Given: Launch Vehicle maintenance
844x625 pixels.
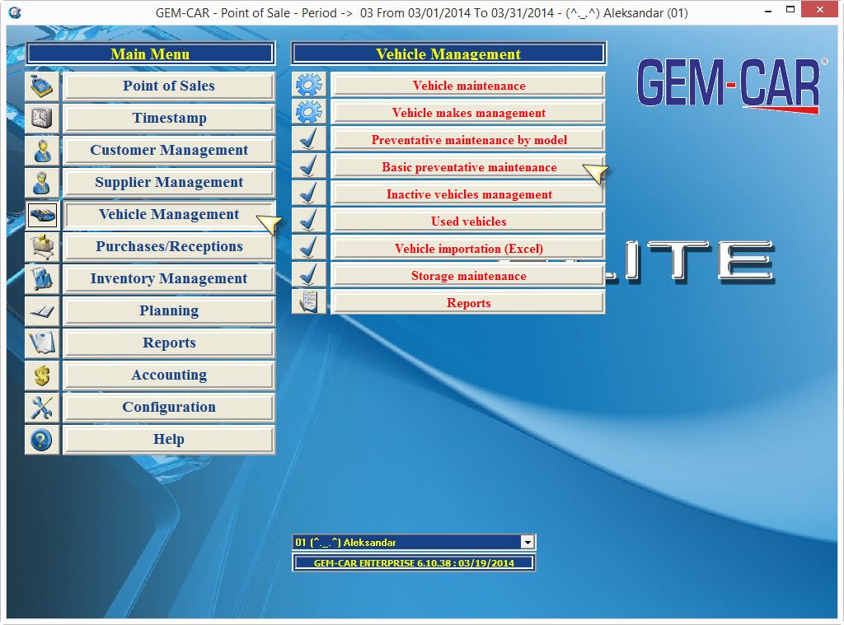Looking at the screenshot, I should pos(468,85).
